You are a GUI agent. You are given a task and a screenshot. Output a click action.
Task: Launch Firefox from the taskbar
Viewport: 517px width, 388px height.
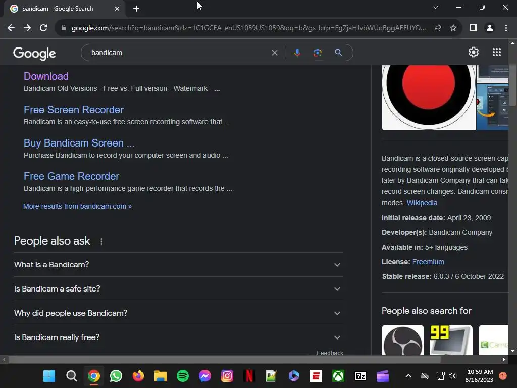click(138, 376)
